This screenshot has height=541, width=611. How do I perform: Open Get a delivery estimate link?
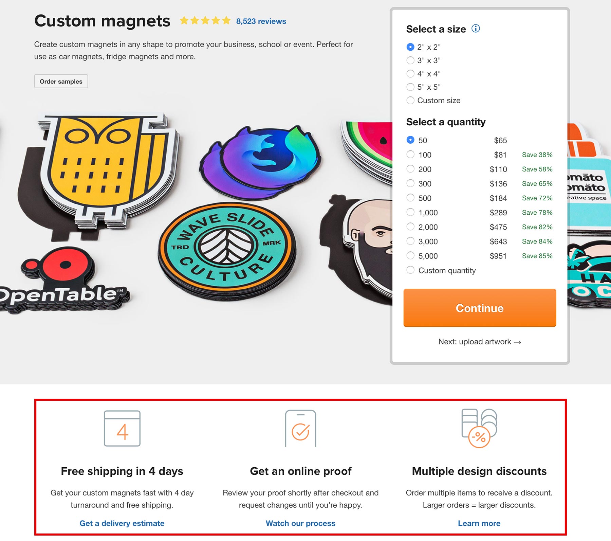coord(122,523)
